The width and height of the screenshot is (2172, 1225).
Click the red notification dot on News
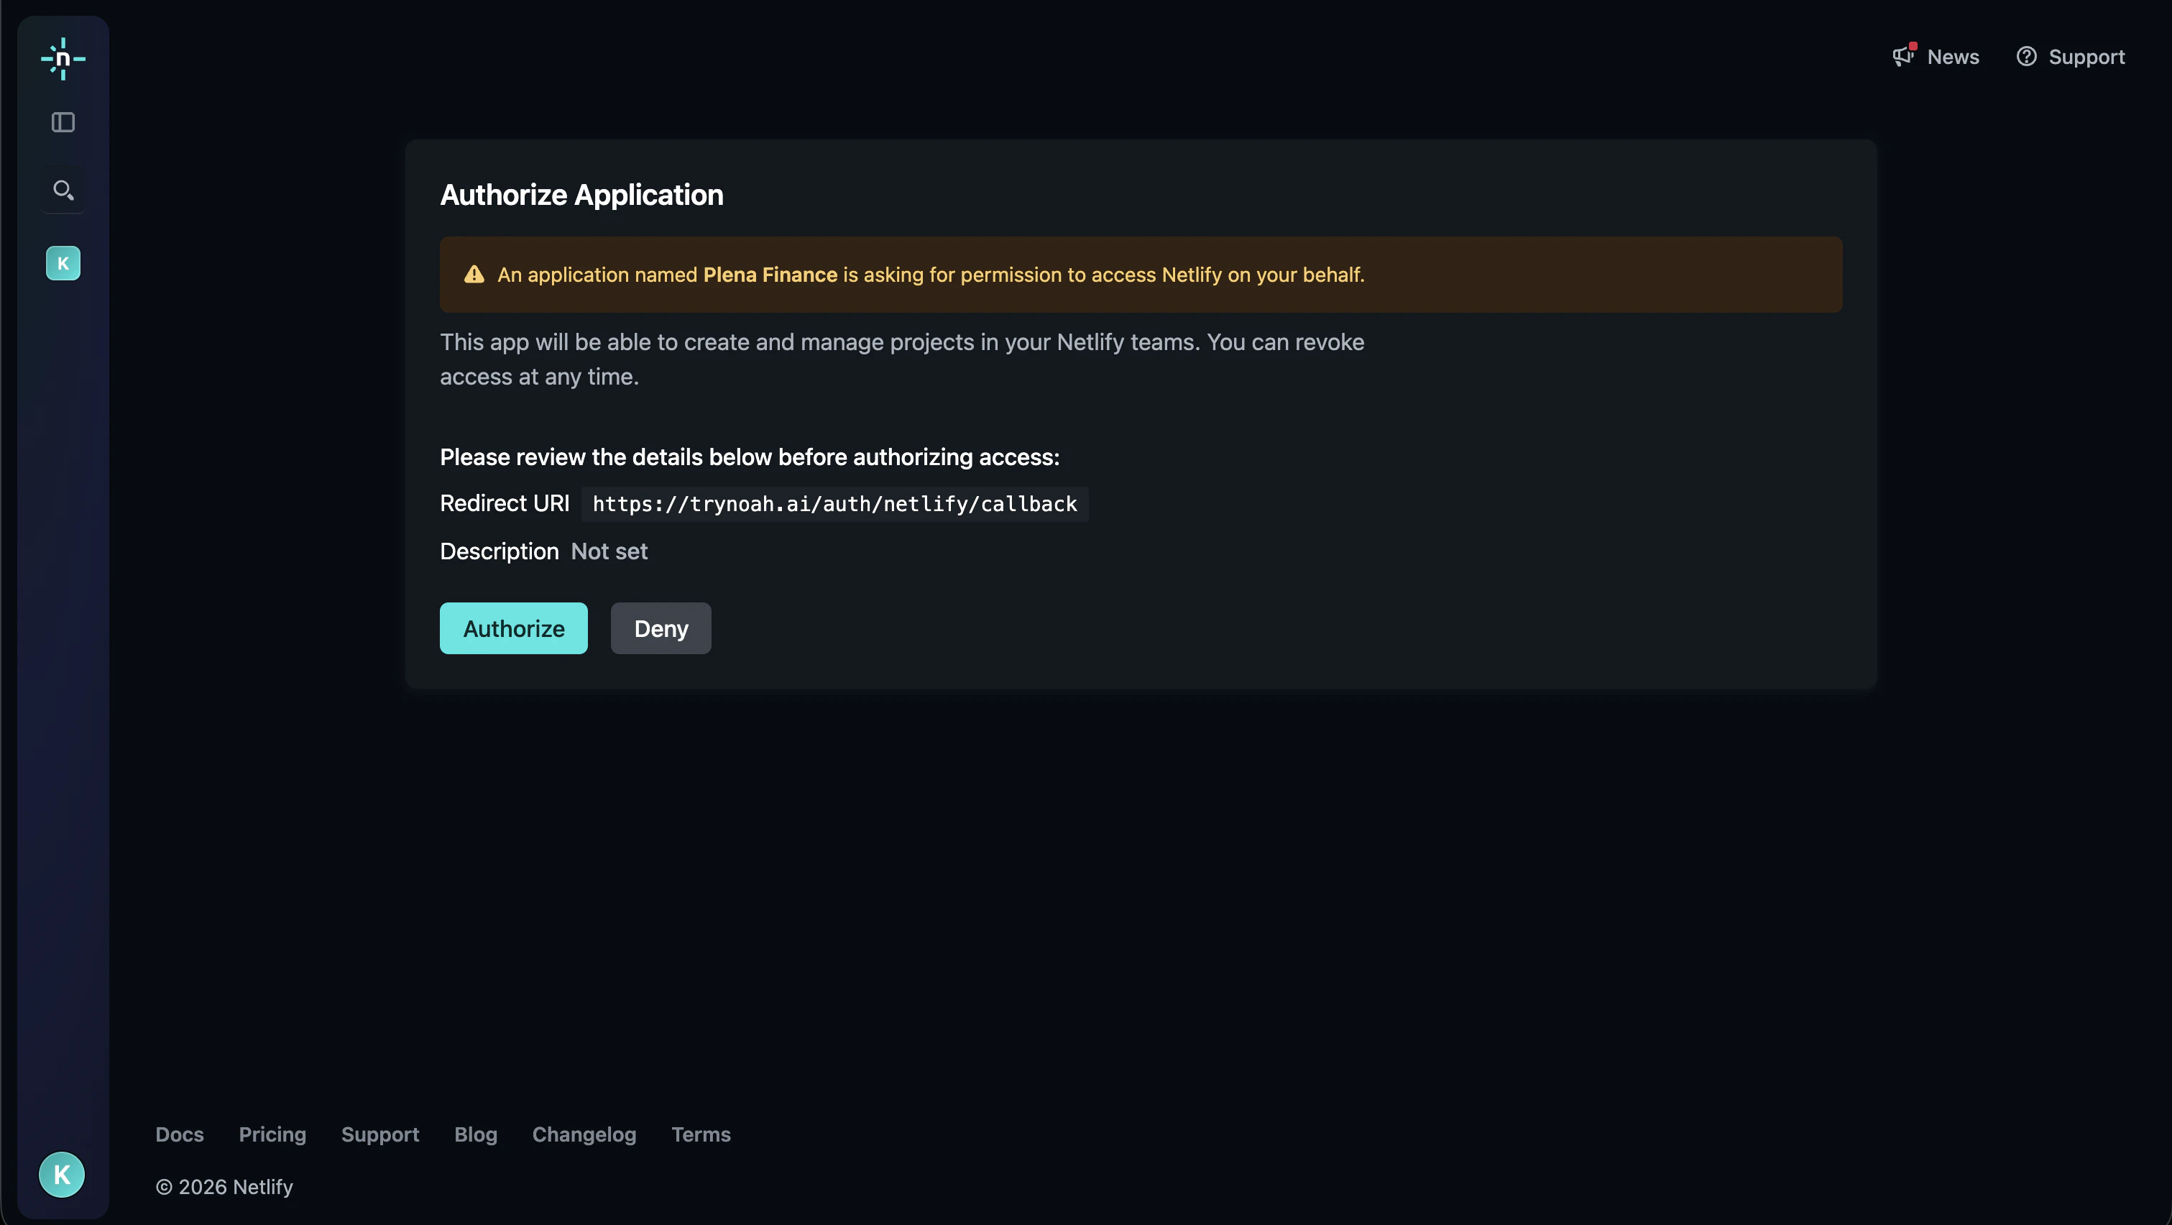point(1913,47)
